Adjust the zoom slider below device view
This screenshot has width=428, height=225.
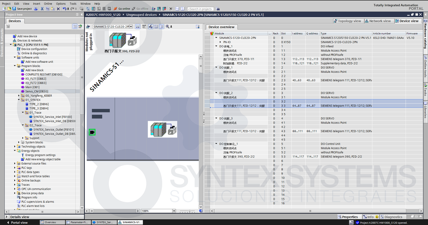190,211
